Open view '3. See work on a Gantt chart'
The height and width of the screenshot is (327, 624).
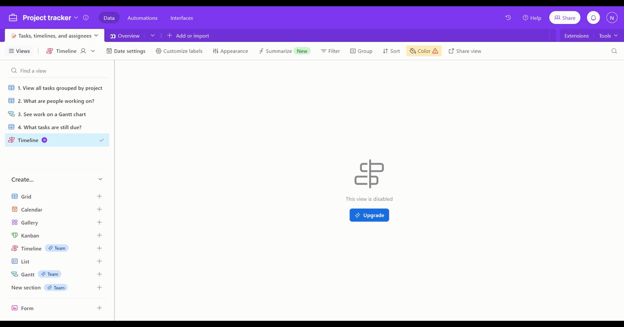pos(57,114)
